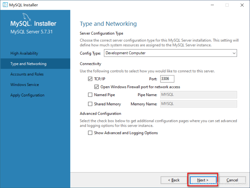The width and height of the screenshot is (250, 188).
Task: Click the Memory Name: label
Action: coord(144,104)
